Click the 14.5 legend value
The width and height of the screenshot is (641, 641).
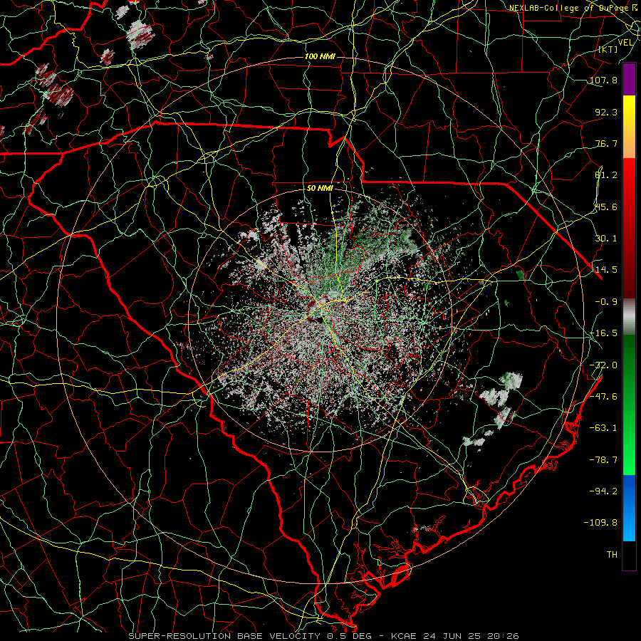tap(606, 270)
